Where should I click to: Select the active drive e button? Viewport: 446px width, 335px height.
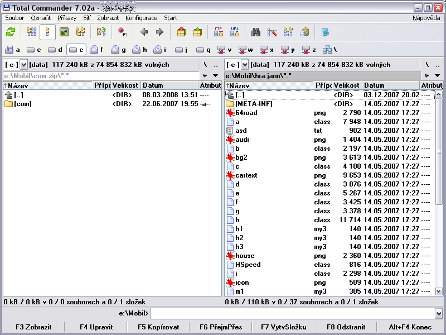pos(76,50)
